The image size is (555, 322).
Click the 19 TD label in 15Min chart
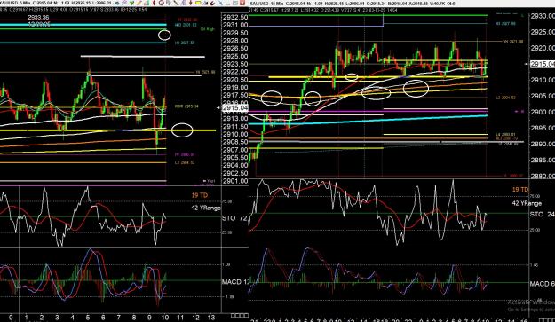(x=520, y=190)
